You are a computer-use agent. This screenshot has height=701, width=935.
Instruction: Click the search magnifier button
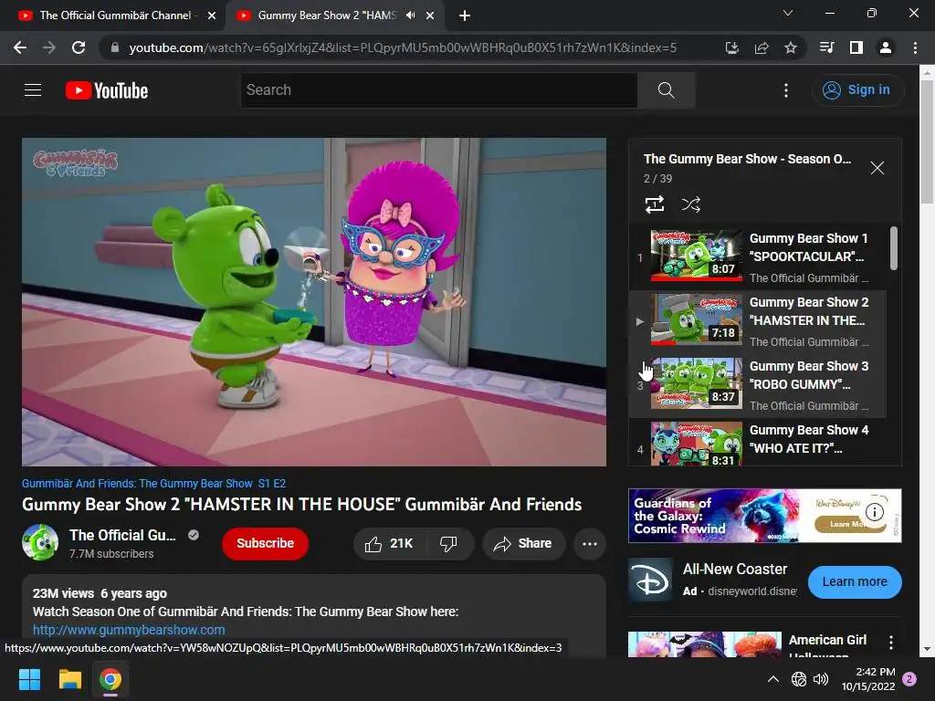[666, 90]
